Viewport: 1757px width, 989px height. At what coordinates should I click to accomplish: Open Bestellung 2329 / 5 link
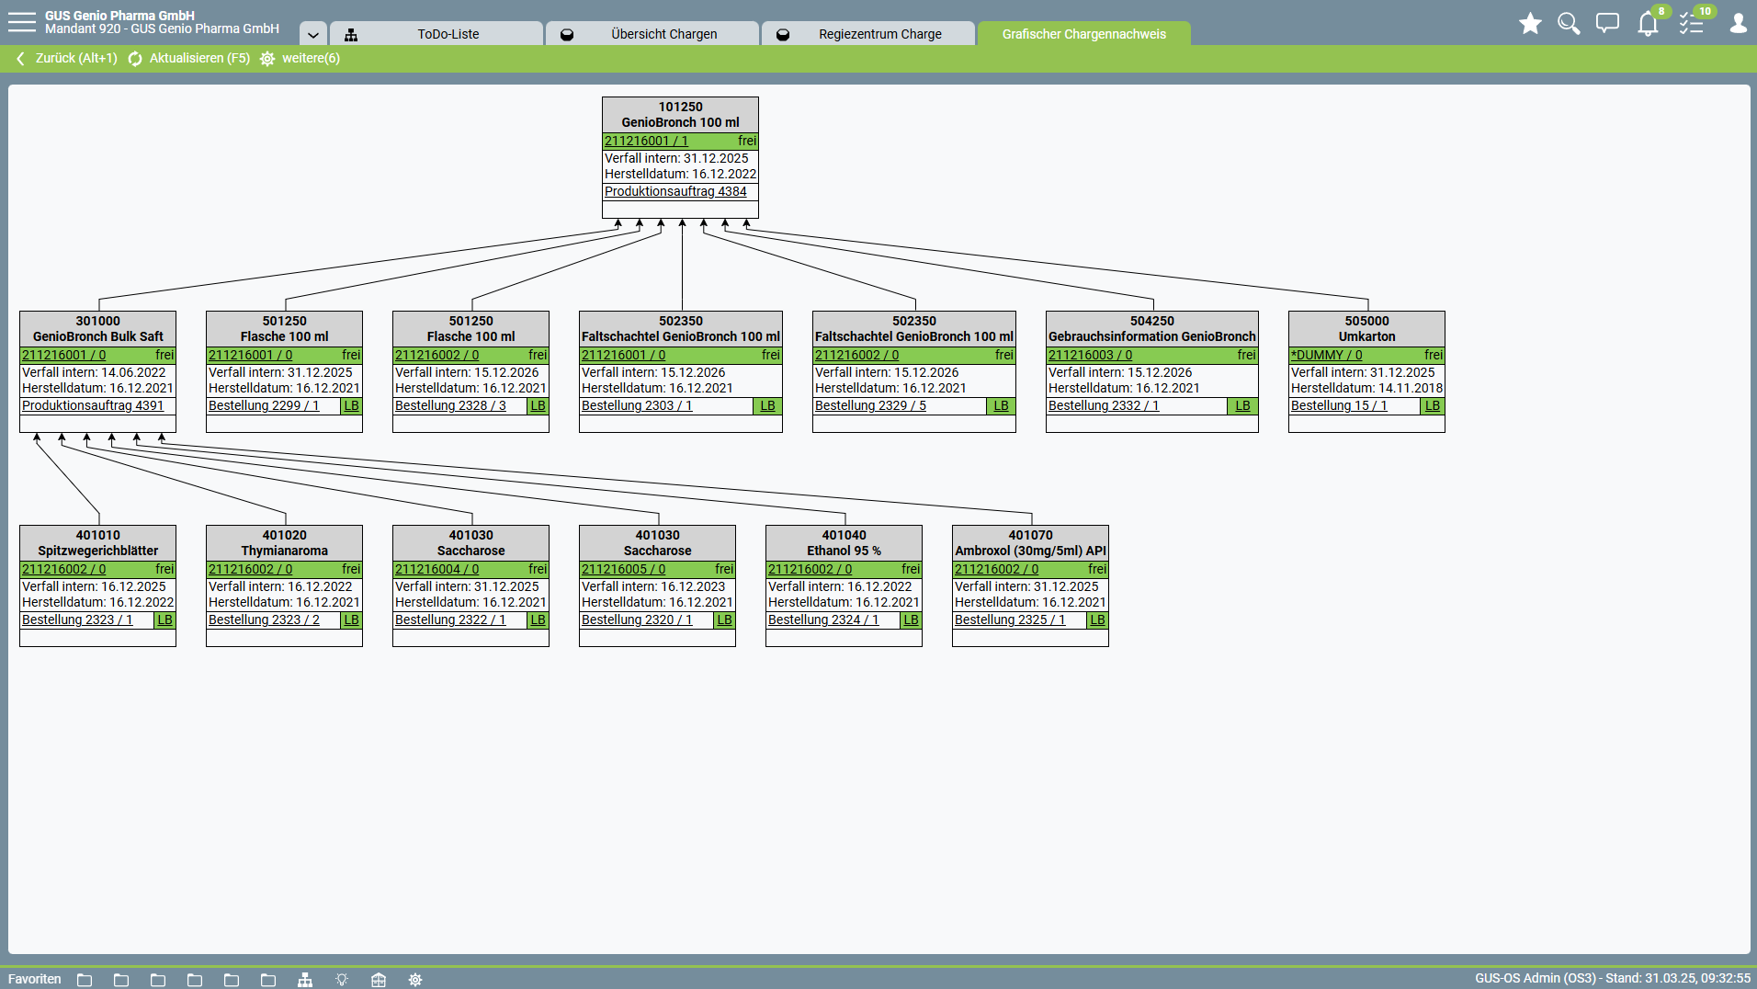tap(870, 405)
